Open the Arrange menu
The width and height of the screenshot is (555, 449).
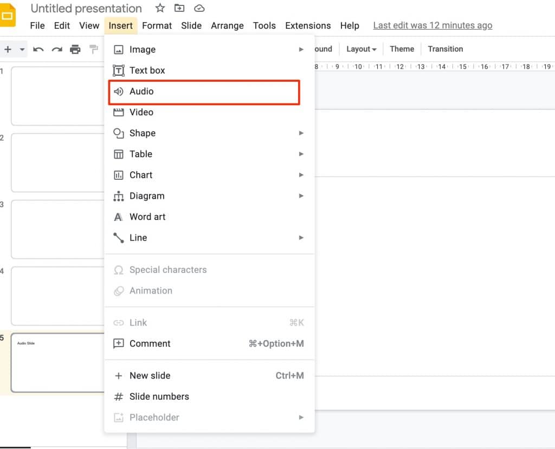(227, 25)
